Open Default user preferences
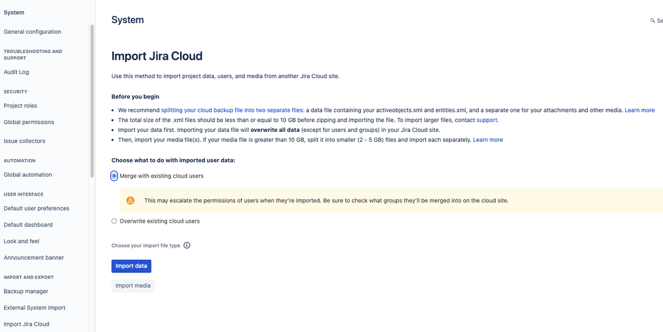The width and height of the screenshot is (663, 332). [x=37, y=209]
